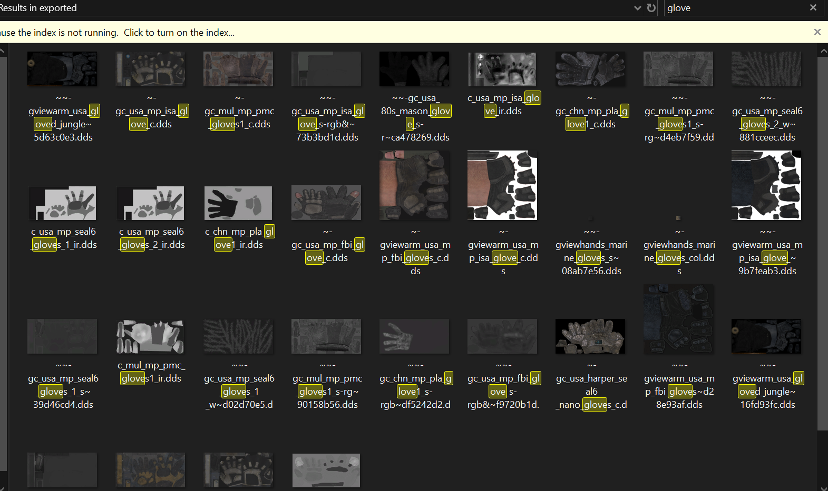Select gc_usa_mp_fbi_glove_s-rgb&~f9720b1d thumbnail
Screen dimensions: 828x491
click(502, 336)
